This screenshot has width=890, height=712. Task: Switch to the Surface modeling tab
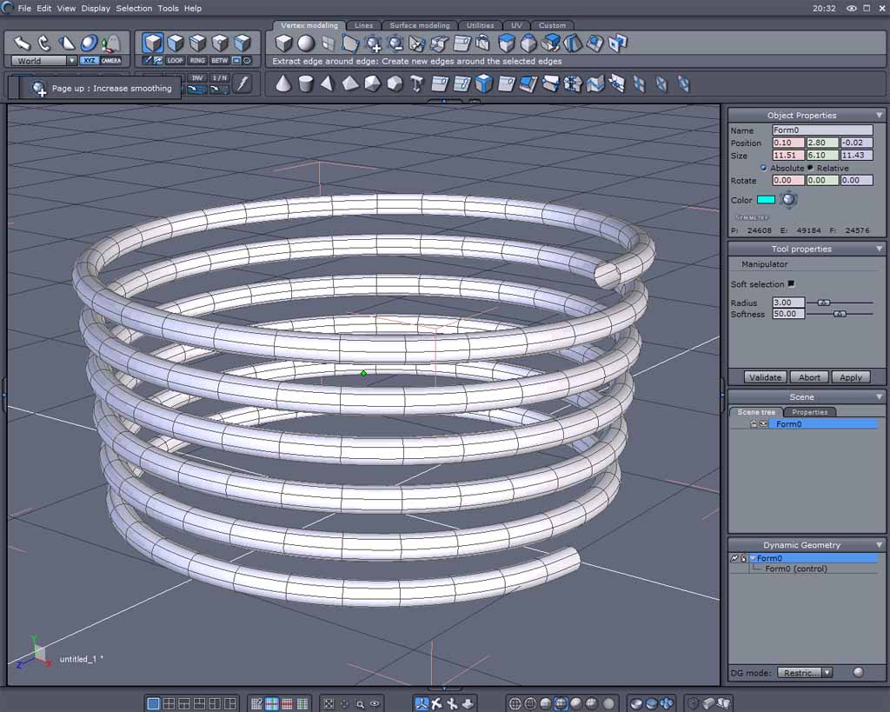click(x=420, y=25)
